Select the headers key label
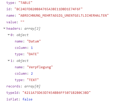The height and width of the screenshot is (102, 115). 13,28
